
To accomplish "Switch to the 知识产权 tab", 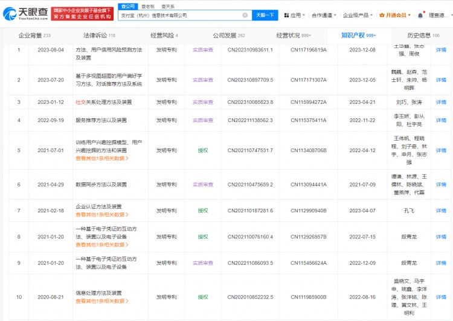I will point(359,36).
